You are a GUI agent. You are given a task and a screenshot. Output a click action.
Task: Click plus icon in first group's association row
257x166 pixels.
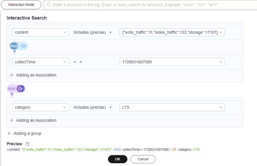[12, 75]
